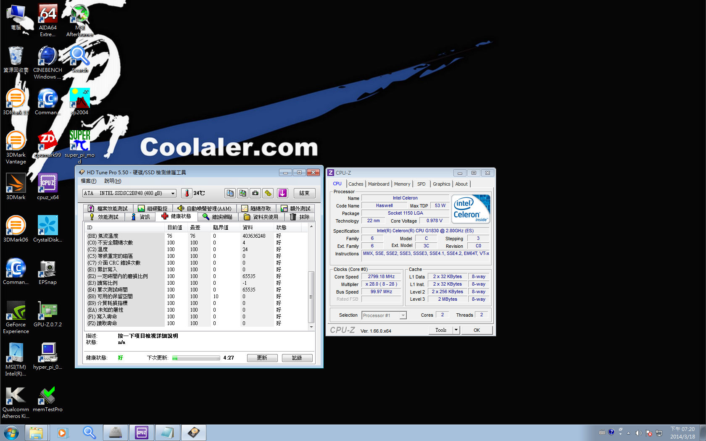Open CINEBENCH Windows desktop shortcut
This screenshot has height=441, width=706.
(47, 63)
